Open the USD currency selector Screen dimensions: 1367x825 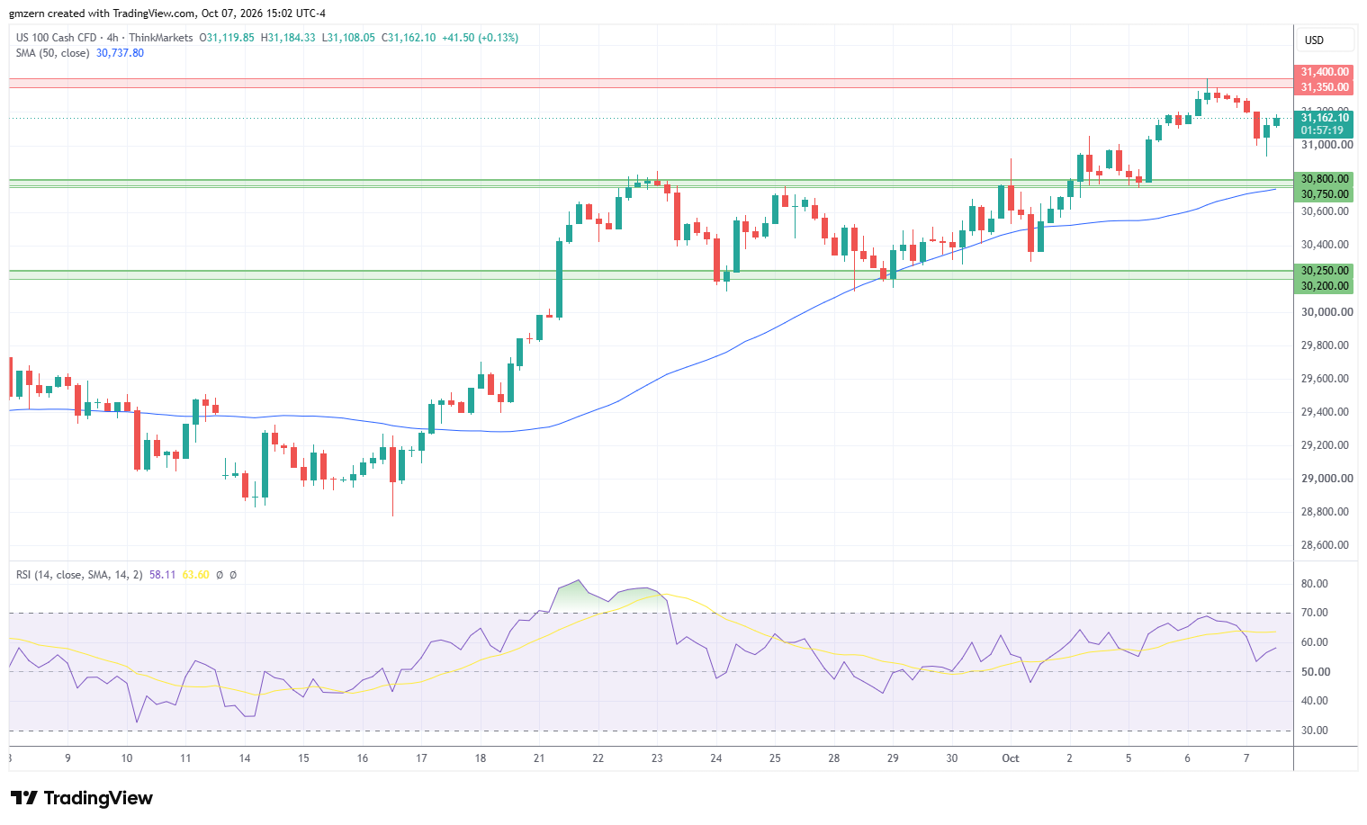[x=1325, y=40]
